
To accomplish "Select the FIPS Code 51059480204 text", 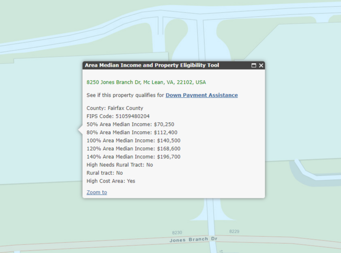I will tap(118, 116).
